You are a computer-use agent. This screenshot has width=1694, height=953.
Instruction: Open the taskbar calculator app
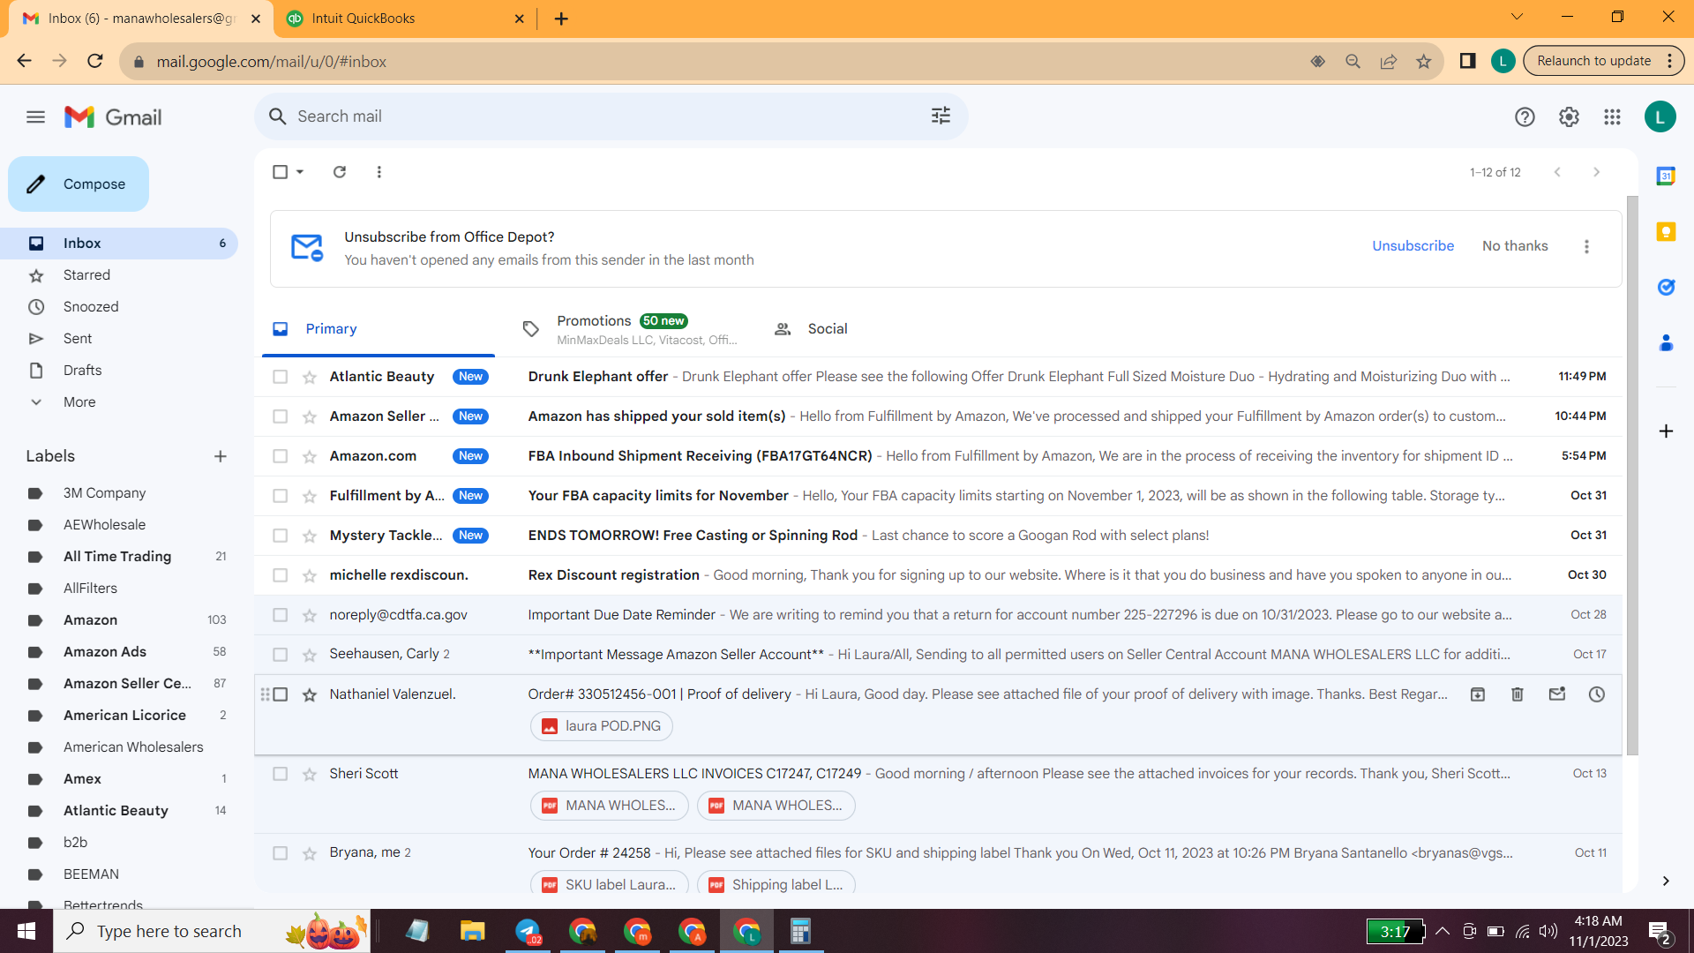[x=800, y=931]
